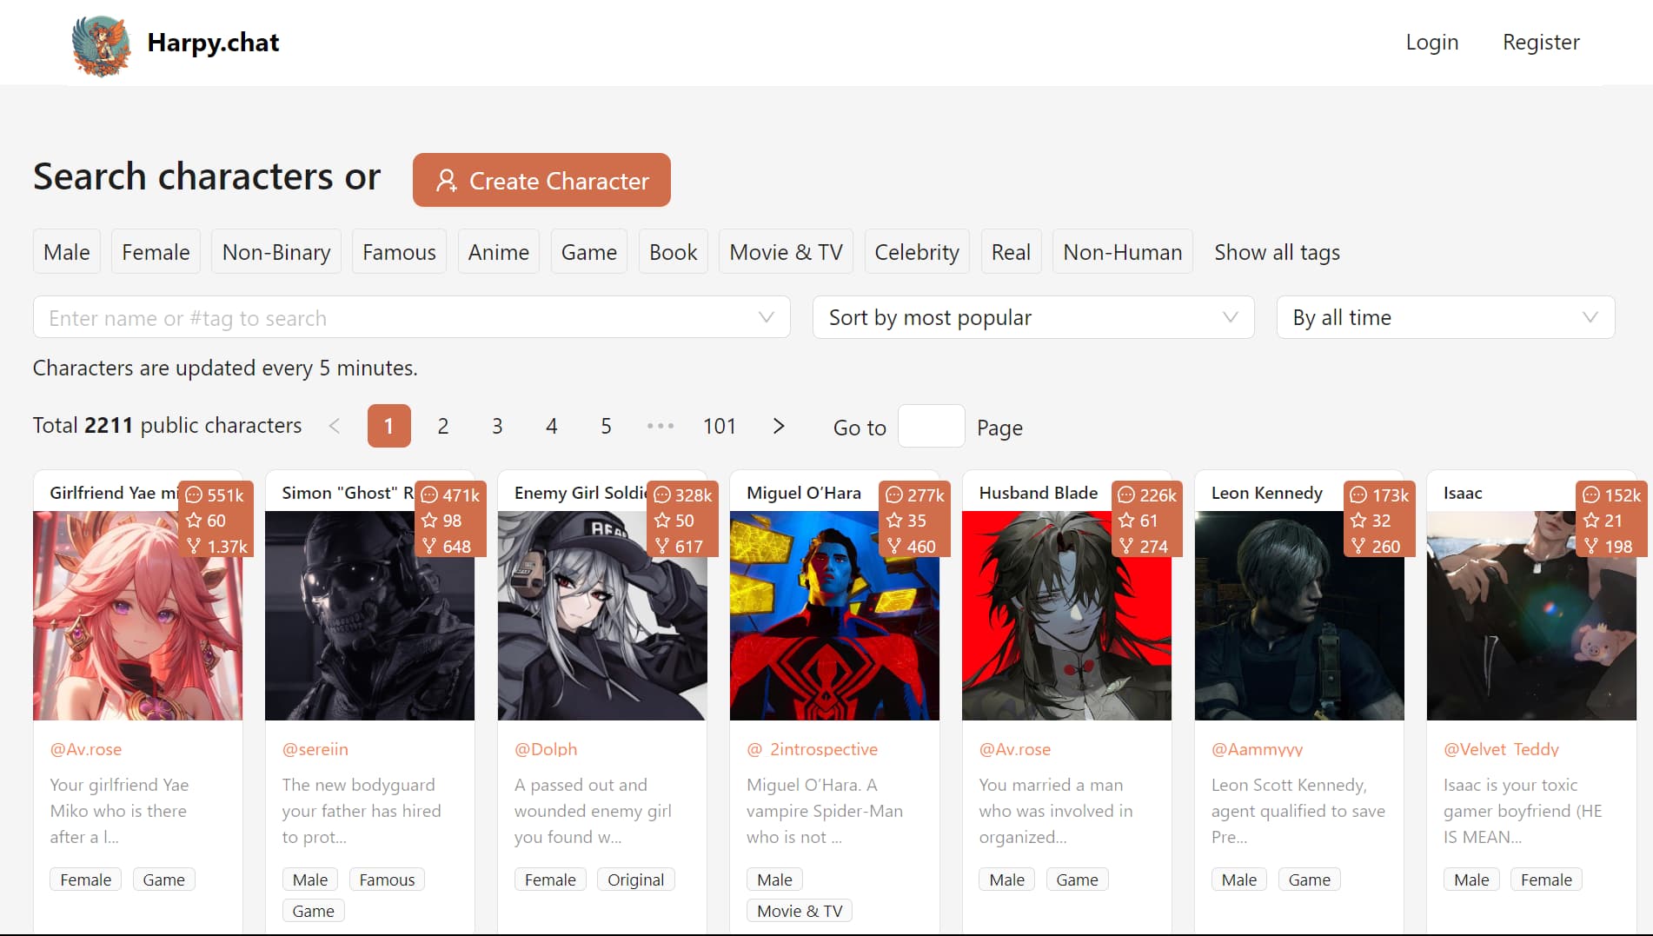Visit @Av.rose profile on Girlfriend Yae card
Image resolution: width=1653 pixels, height=936 pixels.
(85, 749)
